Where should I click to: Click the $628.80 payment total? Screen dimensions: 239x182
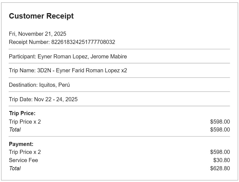tap(220, 168)
